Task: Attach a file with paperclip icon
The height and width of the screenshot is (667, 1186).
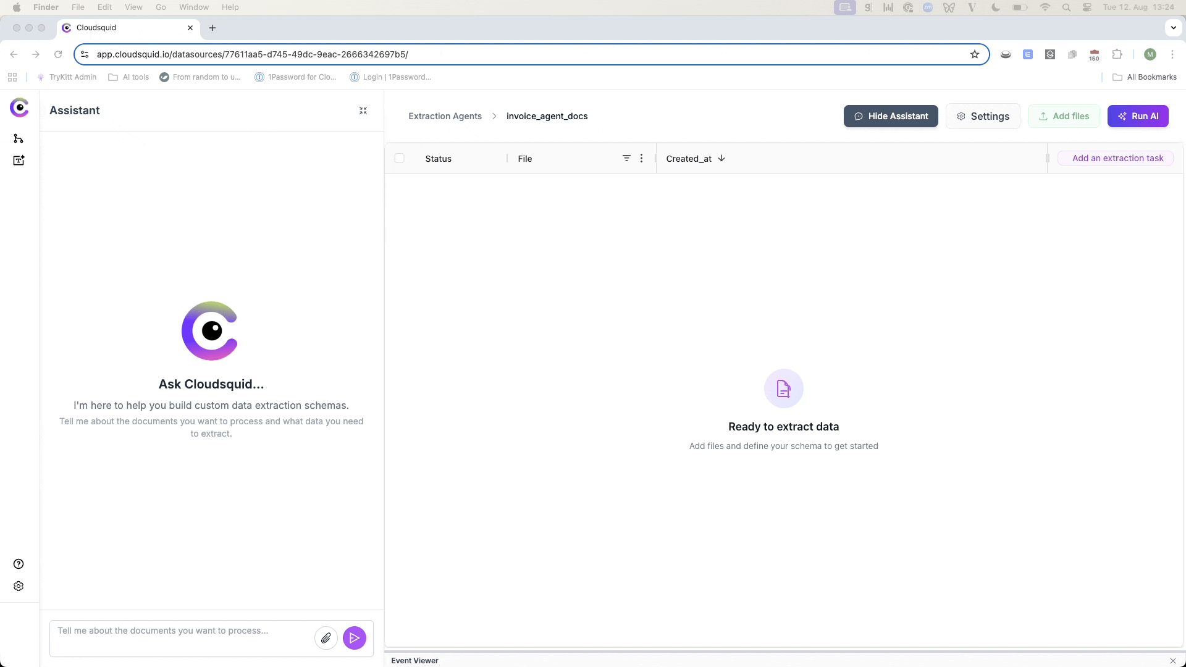Action: click(x=326, y=638)
